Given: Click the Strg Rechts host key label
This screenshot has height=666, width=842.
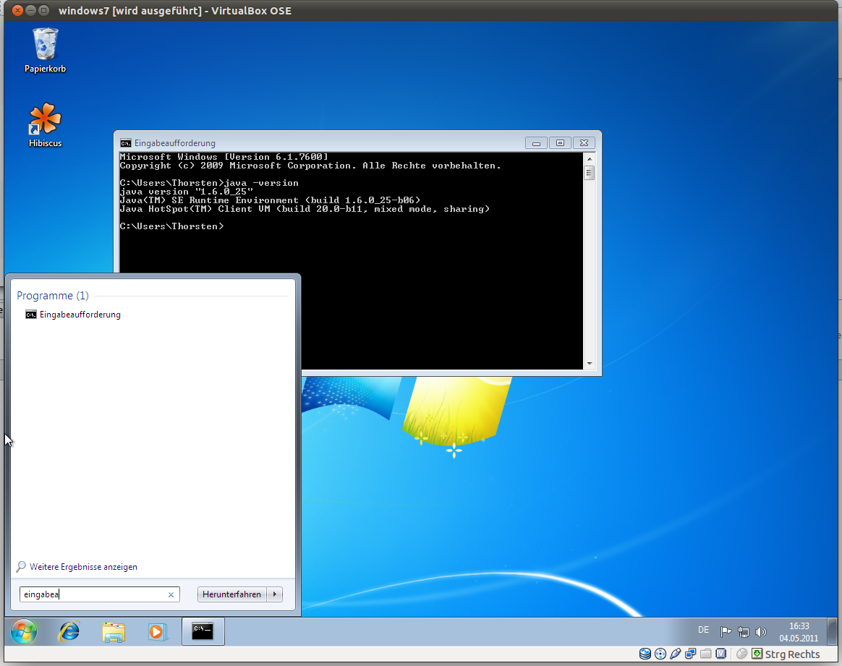Looking at the screenshot, I should [792, 654].
